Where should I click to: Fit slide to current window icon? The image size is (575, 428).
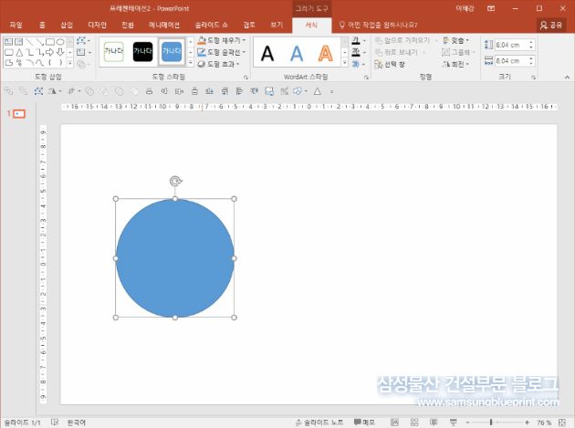(x=562, y=423)
